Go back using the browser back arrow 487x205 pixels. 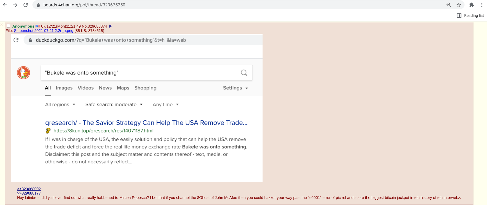click(x=5, y=5)
